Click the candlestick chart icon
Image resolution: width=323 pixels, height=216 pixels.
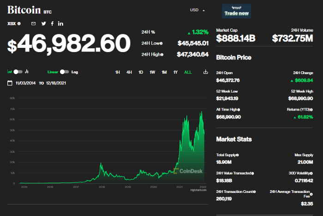[27, 71]
